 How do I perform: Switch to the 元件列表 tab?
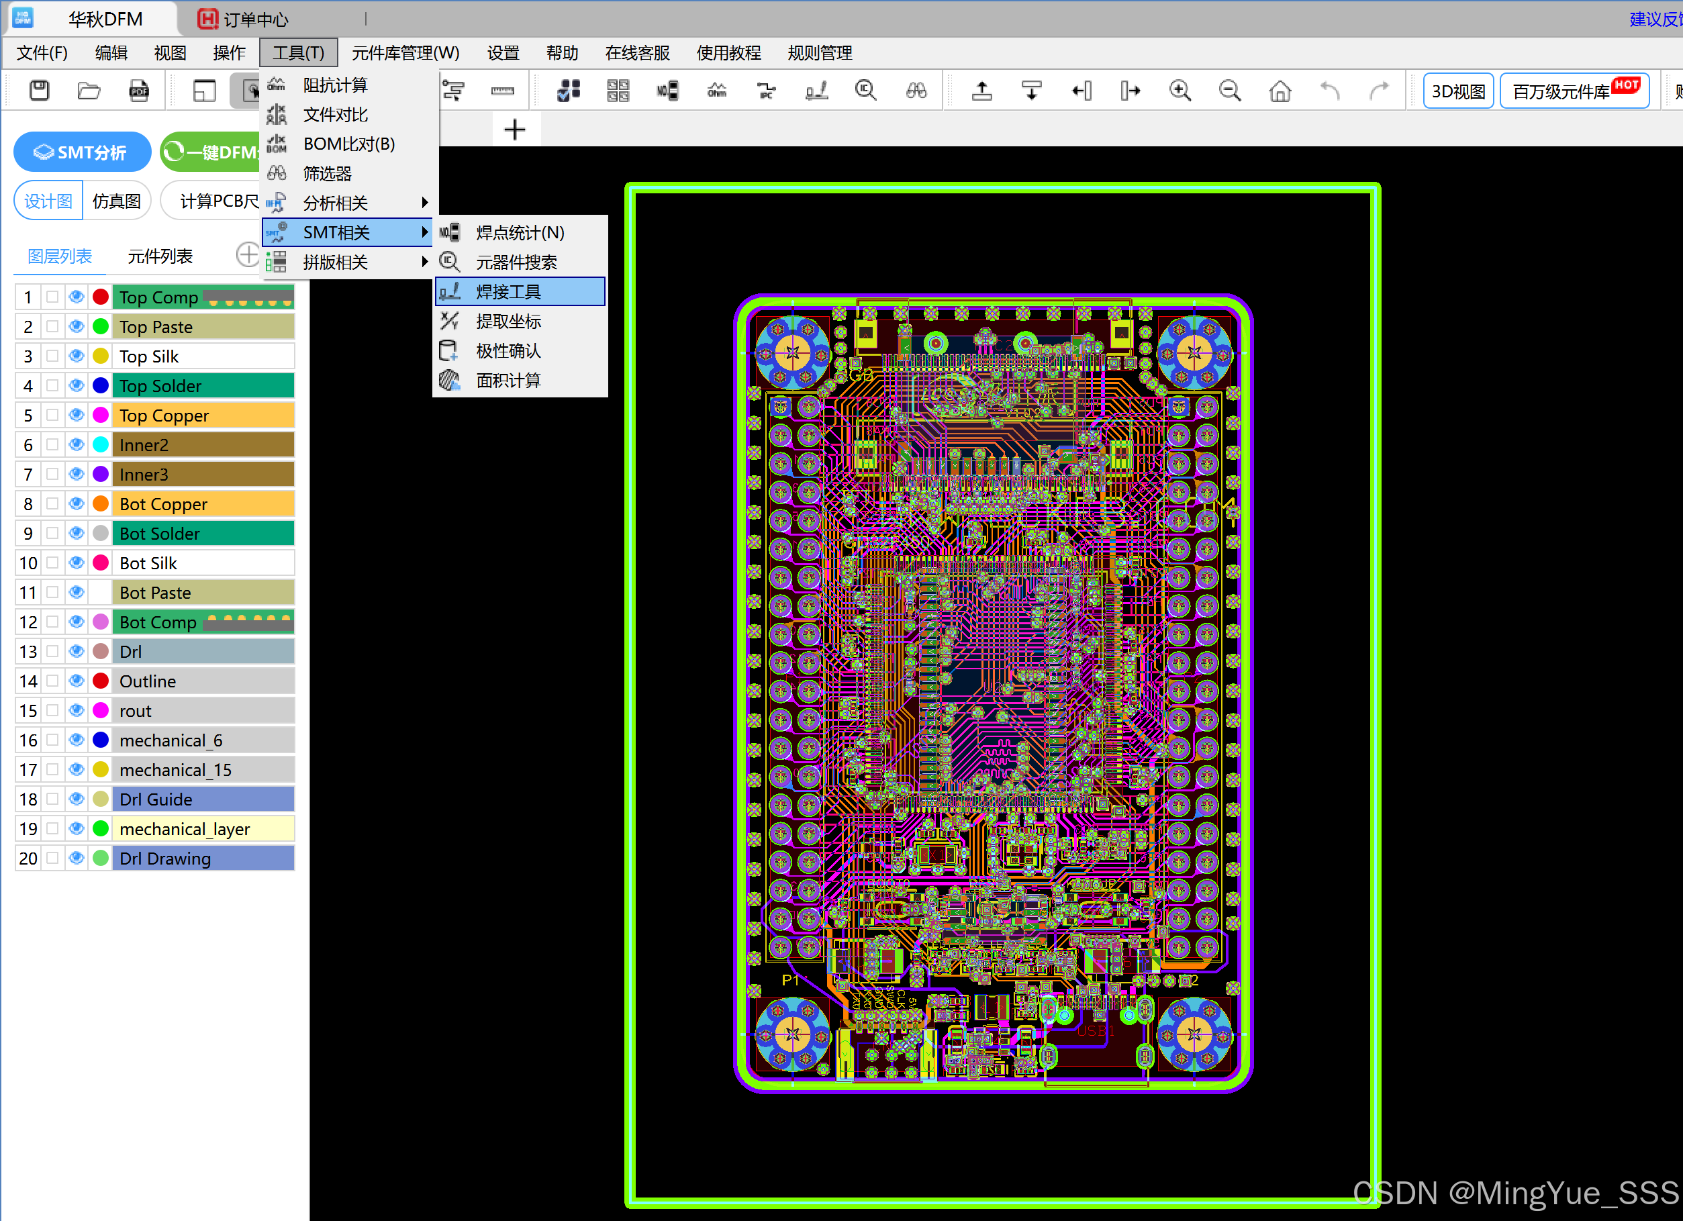160,256
